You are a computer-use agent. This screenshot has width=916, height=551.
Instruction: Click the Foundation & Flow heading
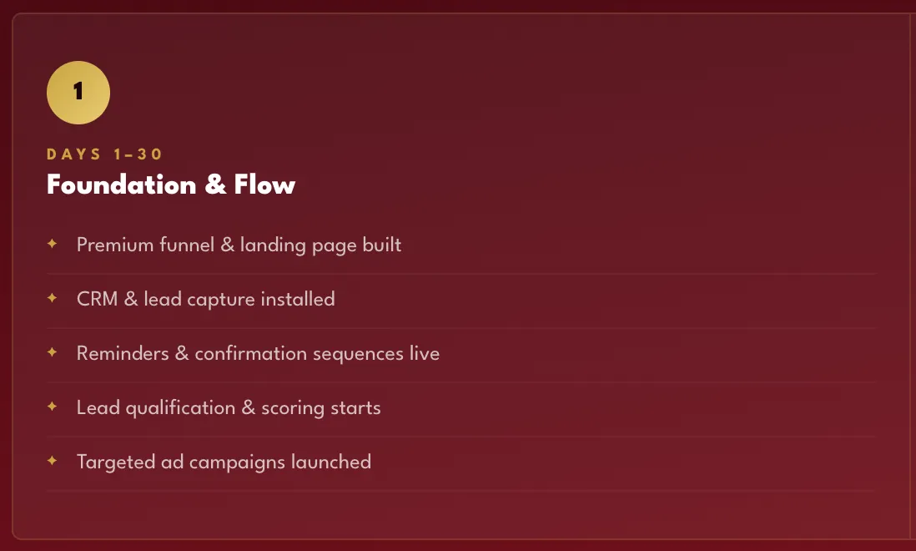click(x=171, y=185)
